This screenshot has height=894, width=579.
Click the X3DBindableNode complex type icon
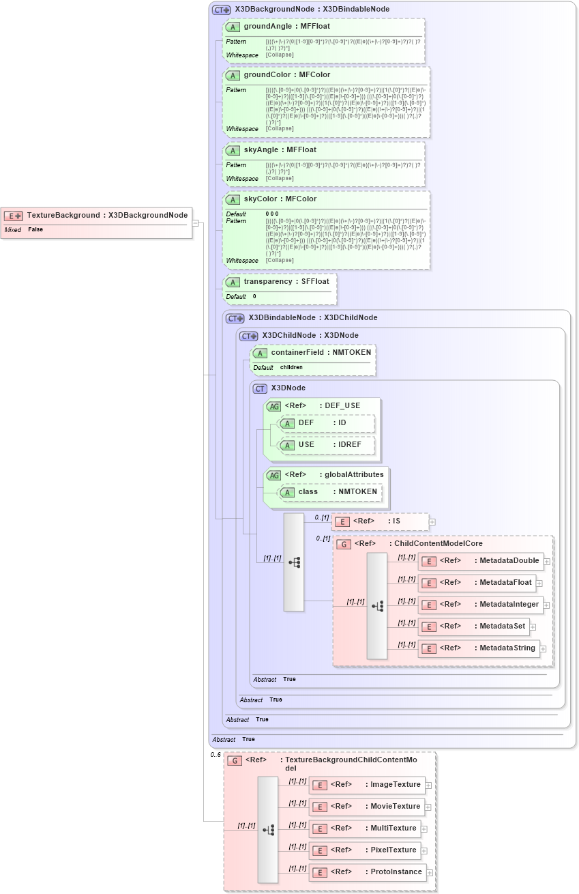point(235,318)
